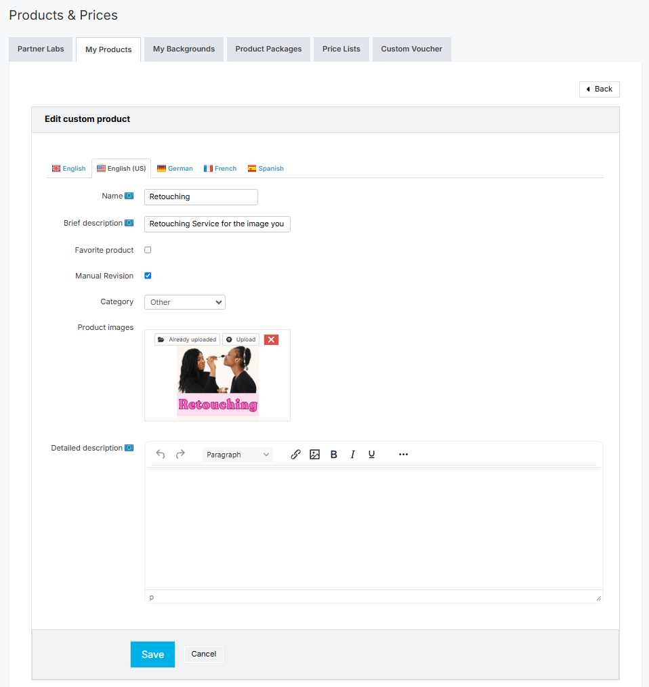
Task: Select the My Products tab
Action: [108, 49]
